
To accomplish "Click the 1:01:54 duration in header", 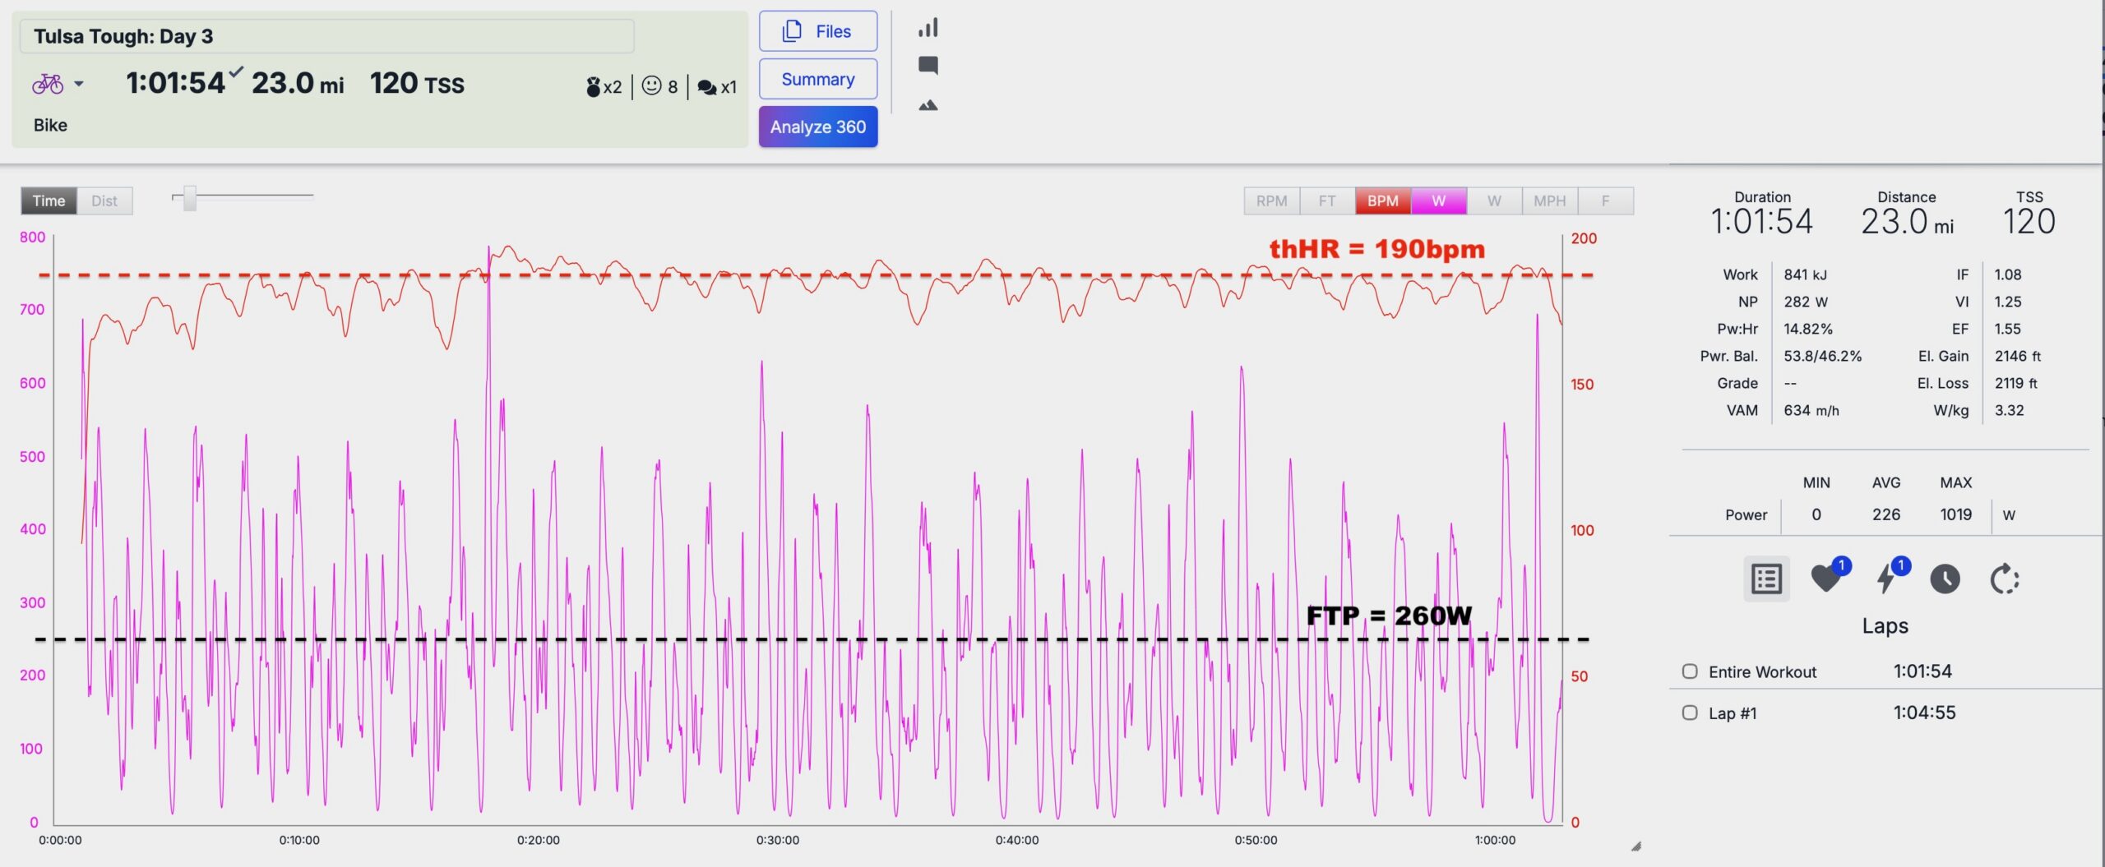I will pyautogui.click(x=175, y=83).
